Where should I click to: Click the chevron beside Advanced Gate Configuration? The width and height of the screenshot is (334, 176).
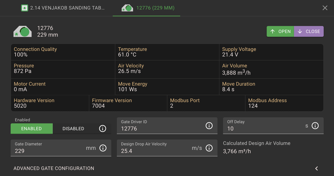click(x=316, y=168)
